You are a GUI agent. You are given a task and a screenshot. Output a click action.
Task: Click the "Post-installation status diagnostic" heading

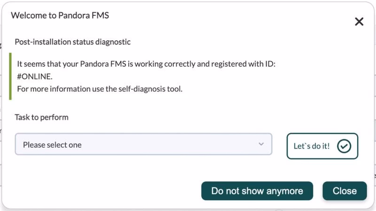click(72, 42)
